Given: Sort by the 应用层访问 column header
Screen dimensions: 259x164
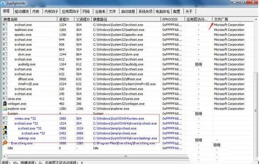Looking at the screenshot, I should click(x=199, y=19).
